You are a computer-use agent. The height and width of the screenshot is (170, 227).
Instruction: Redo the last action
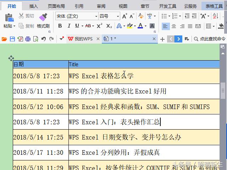coord(51,39)
